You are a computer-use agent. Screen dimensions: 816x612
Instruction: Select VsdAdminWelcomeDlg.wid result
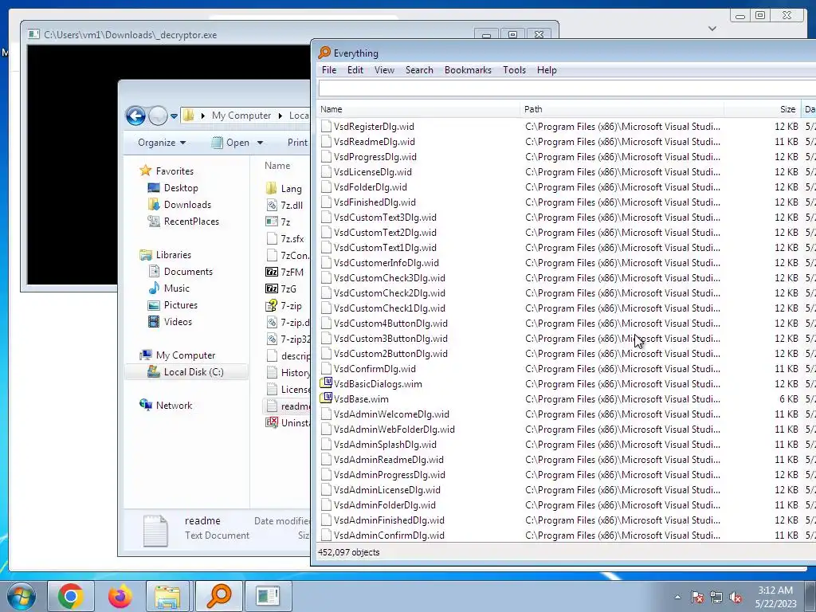pos(391,414)
